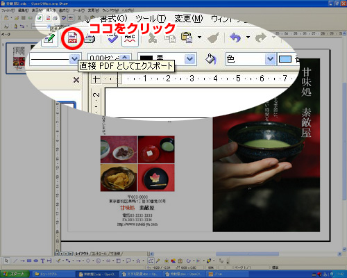
Task: Click the IME あ indicator in system tray
Action: pos(325,275)
